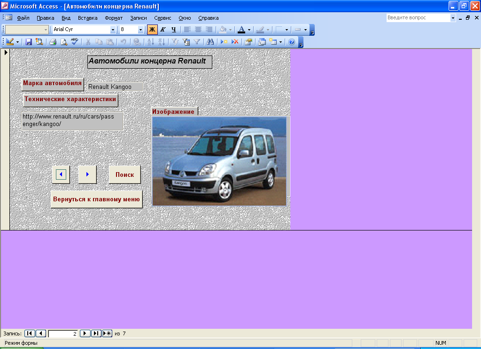The image size is (481, 349).
Task: Click the Поиск button
Action: pos(124,174)
